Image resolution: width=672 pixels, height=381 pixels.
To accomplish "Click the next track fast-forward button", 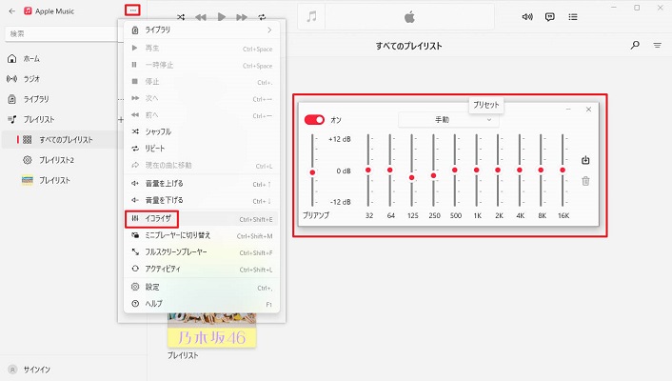I will [x=242, y=17].
